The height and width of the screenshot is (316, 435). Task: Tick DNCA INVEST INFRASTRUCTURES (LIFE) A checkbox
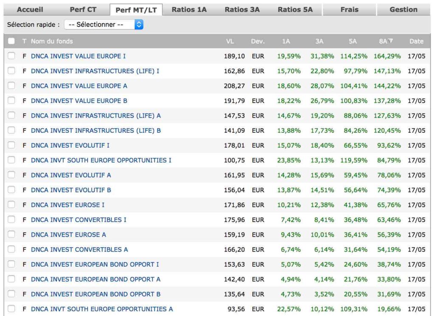(11, 115)
